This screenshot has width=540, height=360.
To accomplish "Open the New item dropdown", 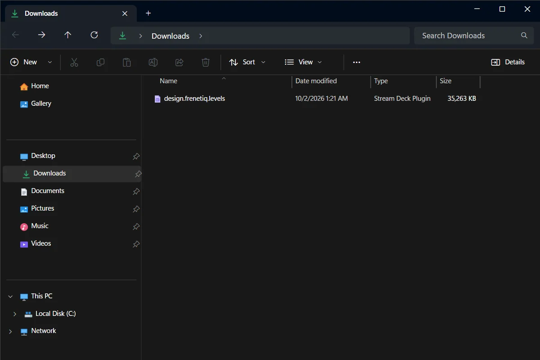I will 31,62.
